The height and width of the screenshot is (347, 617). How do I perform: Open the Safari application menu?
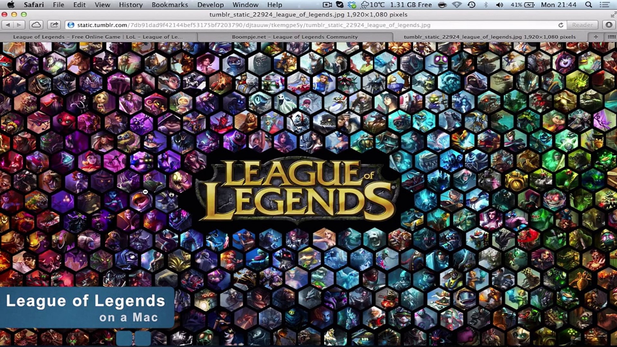(34, 4)
